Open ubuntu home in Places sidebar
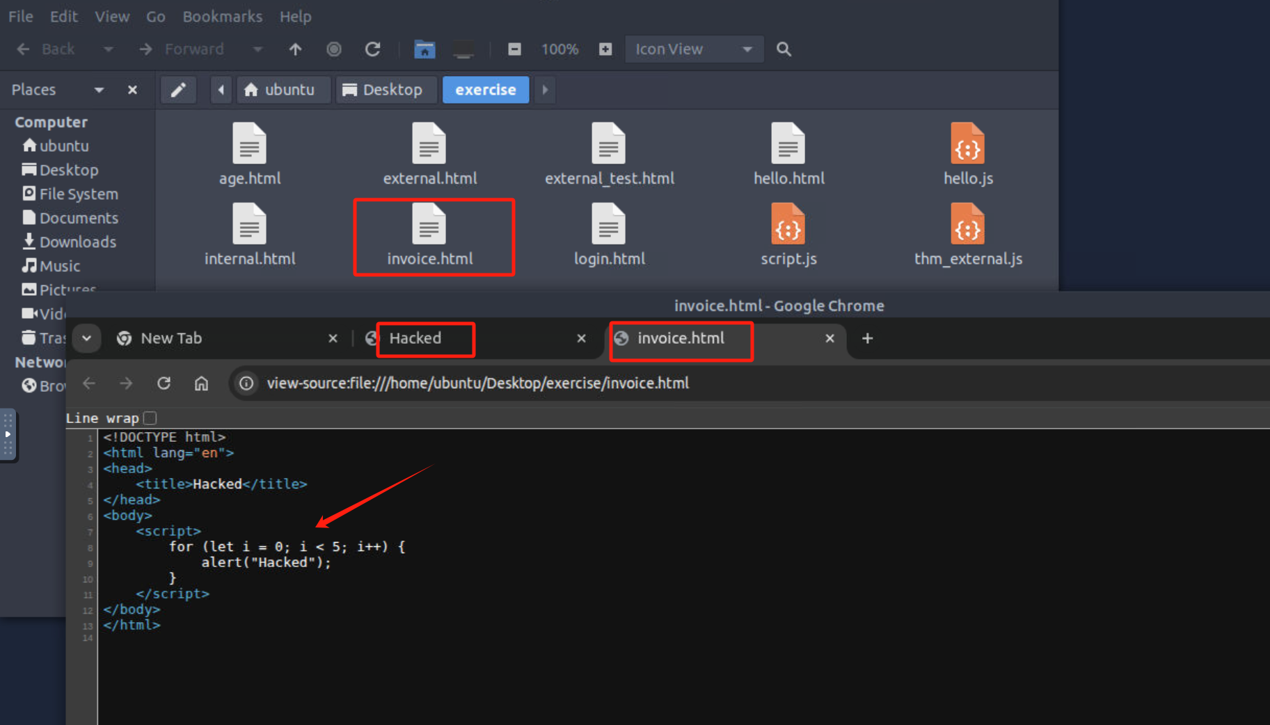 (x=56, y=146)
